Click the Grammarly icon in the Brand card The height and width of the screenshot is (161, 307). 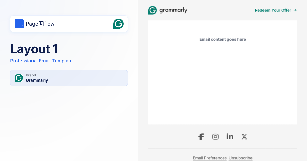tap(19, 78)
